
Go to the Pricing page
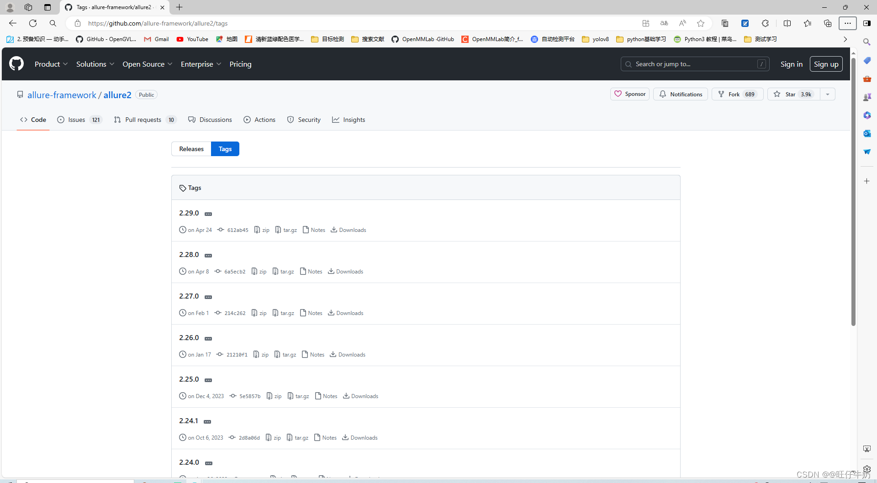[240, 64]
